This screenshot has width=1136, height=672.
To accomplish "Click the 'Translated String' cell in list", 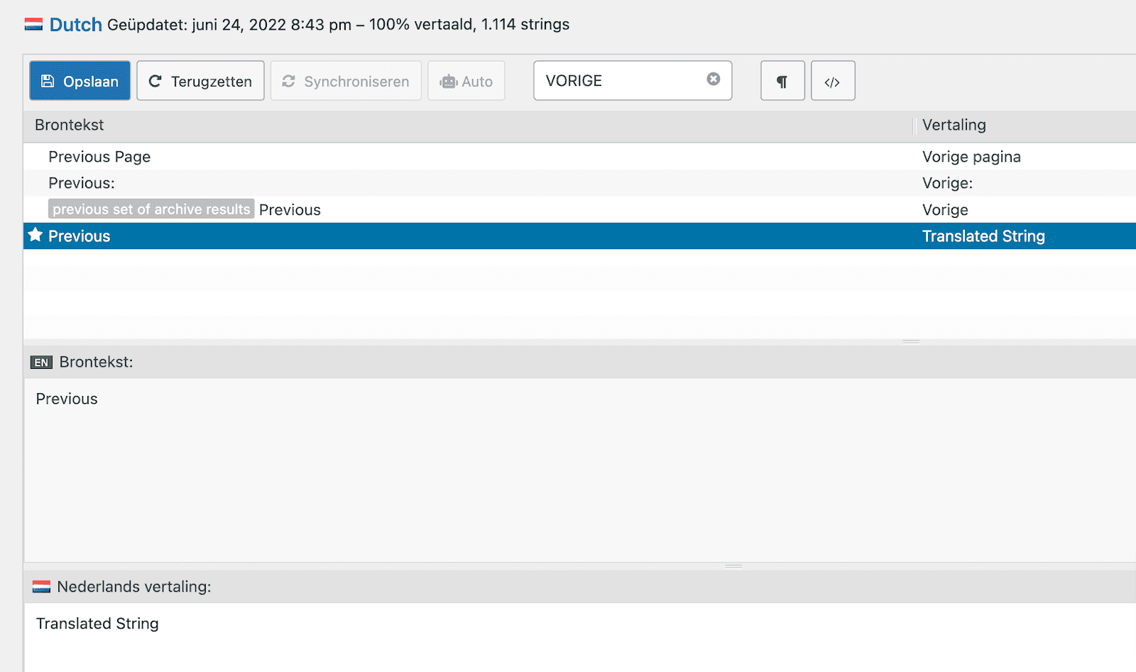I will tap(983, 236).
